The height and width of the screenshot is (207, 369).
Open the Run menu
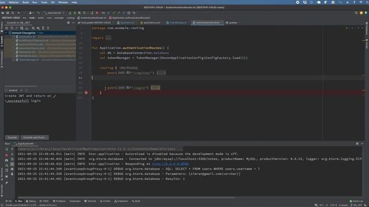tap(35, 2)
